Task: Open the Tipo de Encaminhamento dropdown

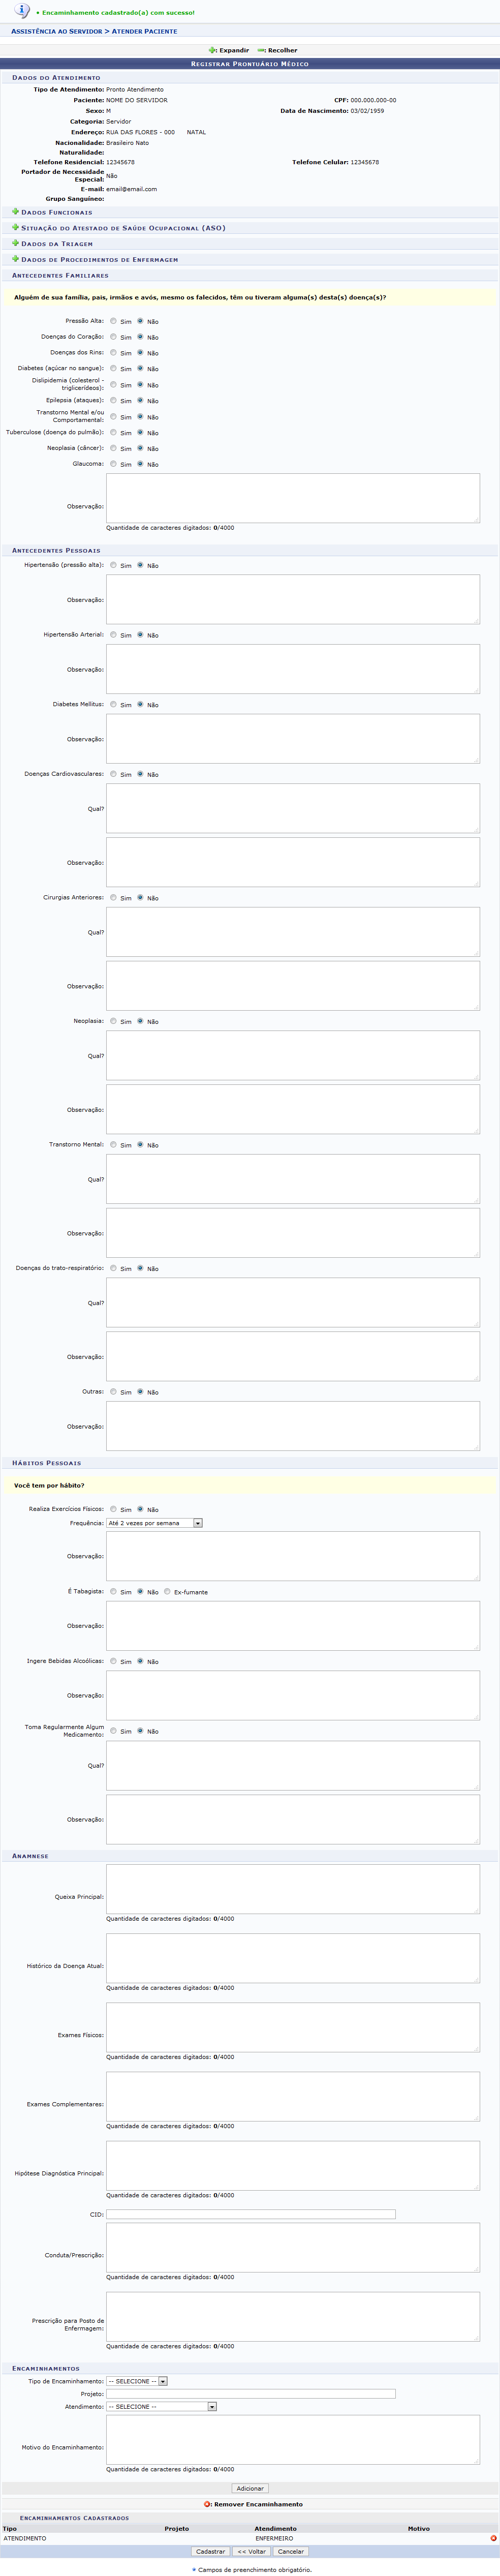Action: (137, 2381)
